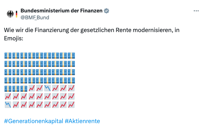
Task: Open the #Generationenkapital hashtag
Action: (x=33, y=121)
